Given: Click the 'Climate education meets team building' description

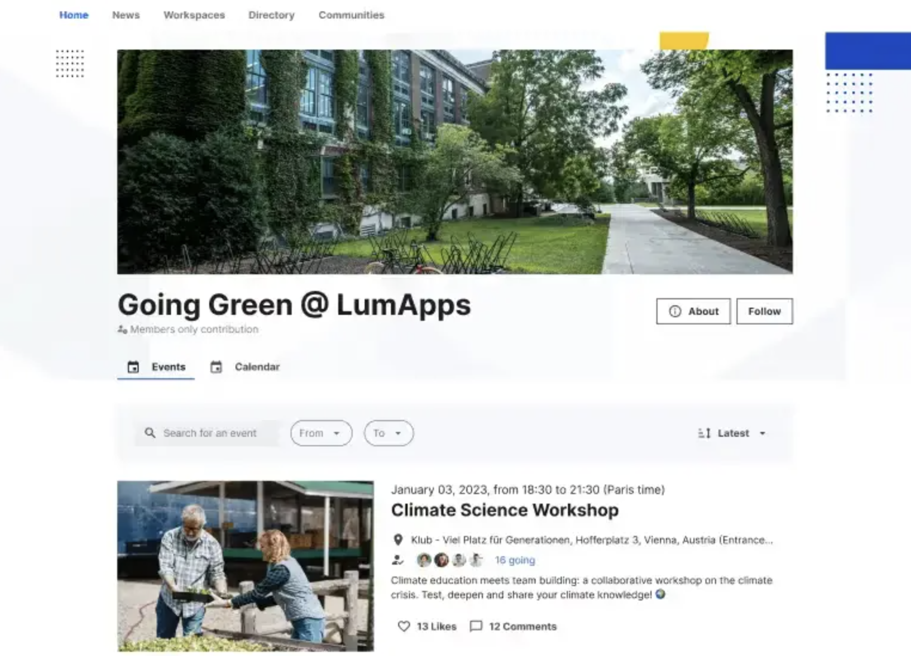Looking at the screenshot, I should tap(582, 587).
